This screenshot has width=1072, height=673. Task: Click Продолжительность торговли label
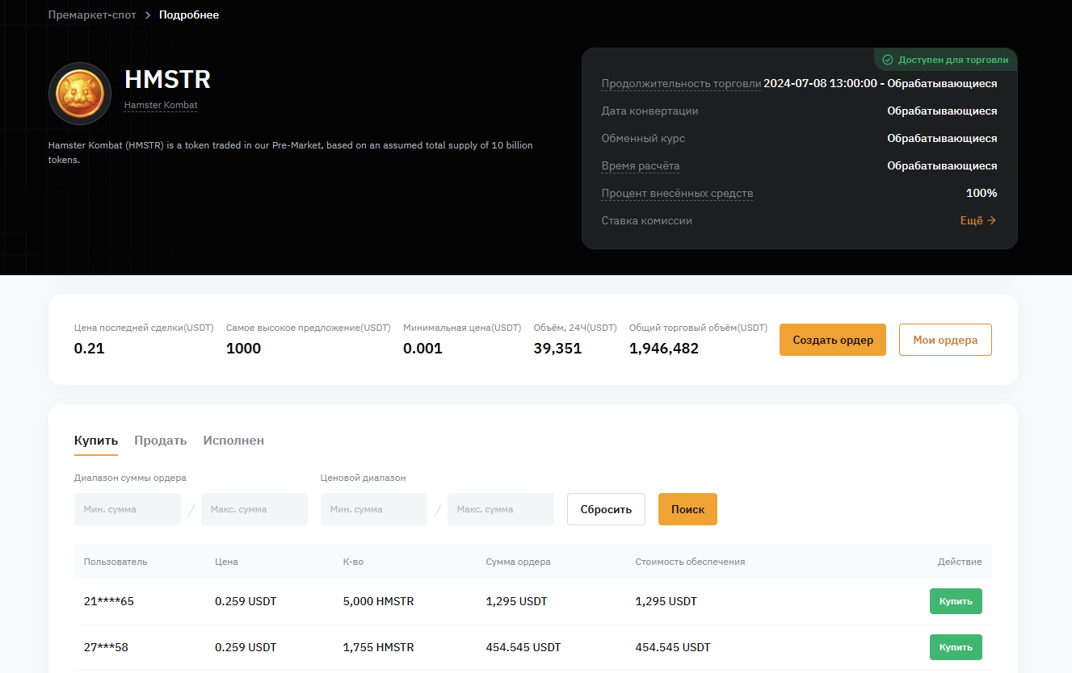(x=681, y=84)
